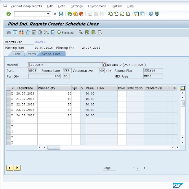Image resolution: width=189 pixels, height=189 pixels.
Task: Click the Forecast button
Action: [x=65, y=32]
